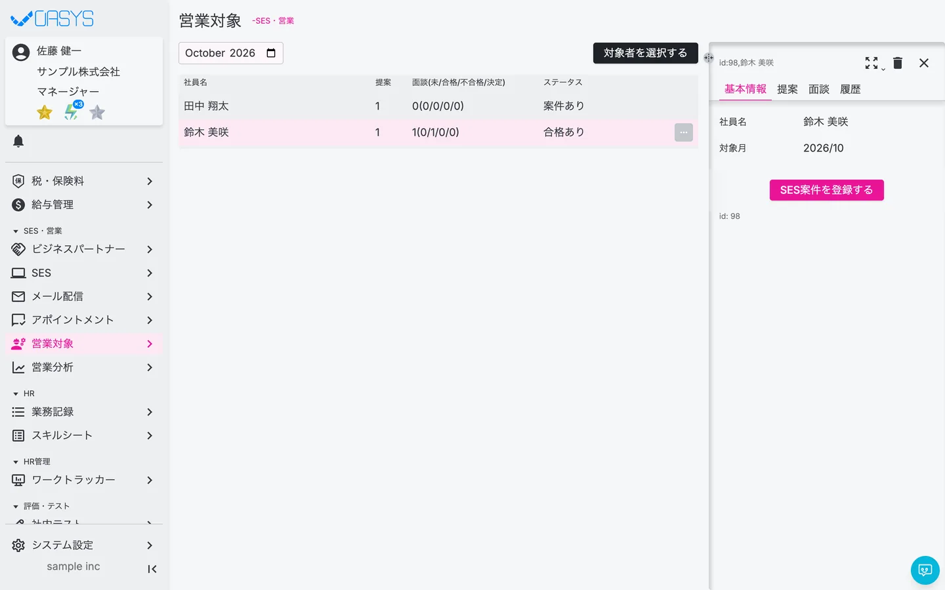Click the user avatar icon for 佐藤 健一

(x=21, y=52)
